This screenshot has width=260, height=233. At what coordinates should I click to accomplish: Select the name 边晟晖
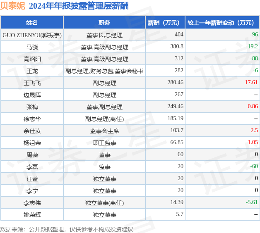tap(32, 95)
